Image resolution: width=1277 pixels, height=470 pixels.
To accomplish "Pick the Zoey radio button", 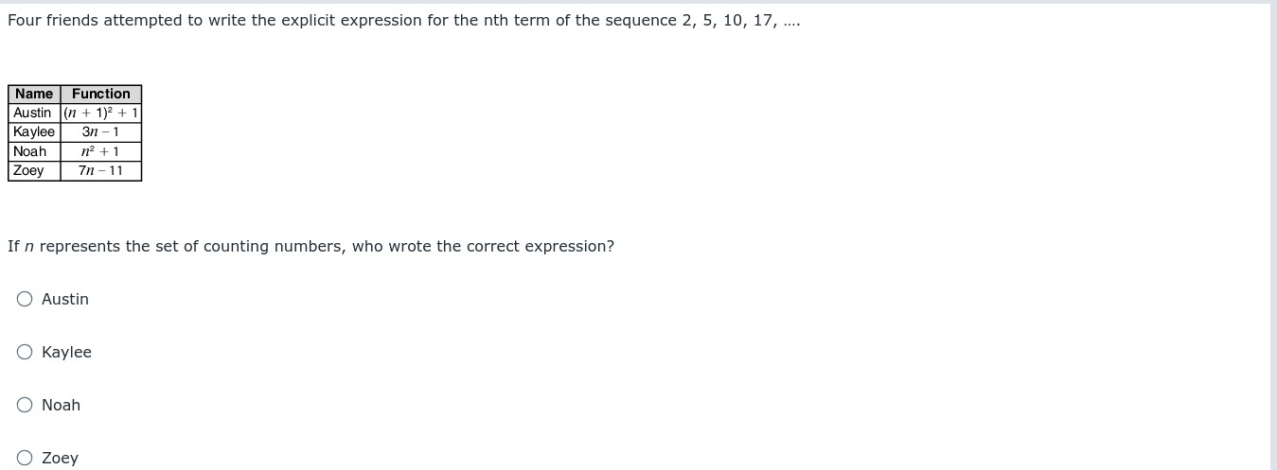I will coord(25,458).
